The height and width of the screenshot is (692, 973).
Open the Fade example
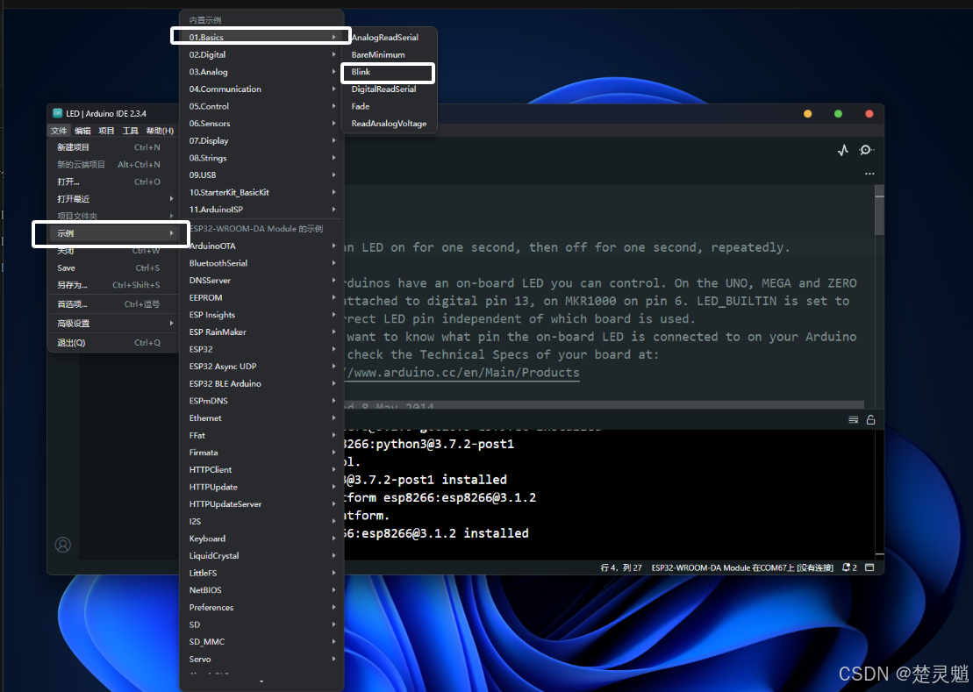(389, 107)
